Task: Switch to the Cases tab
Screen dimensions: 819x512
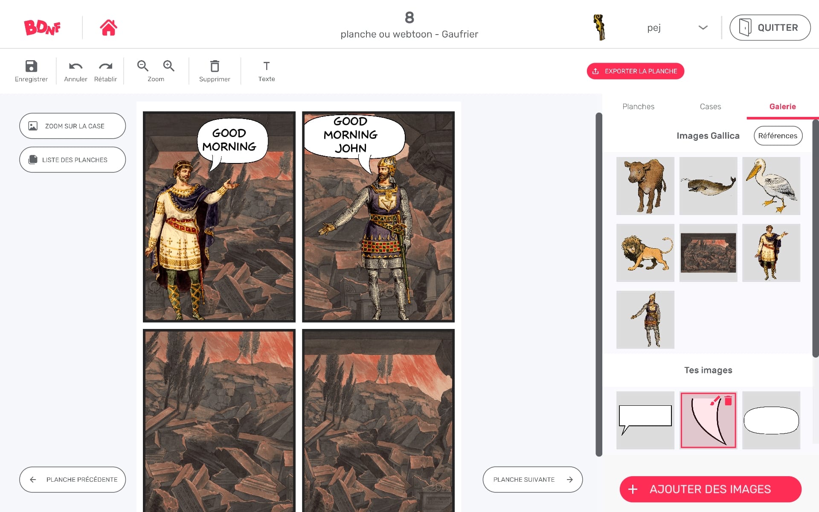Action: click(710, 107)
